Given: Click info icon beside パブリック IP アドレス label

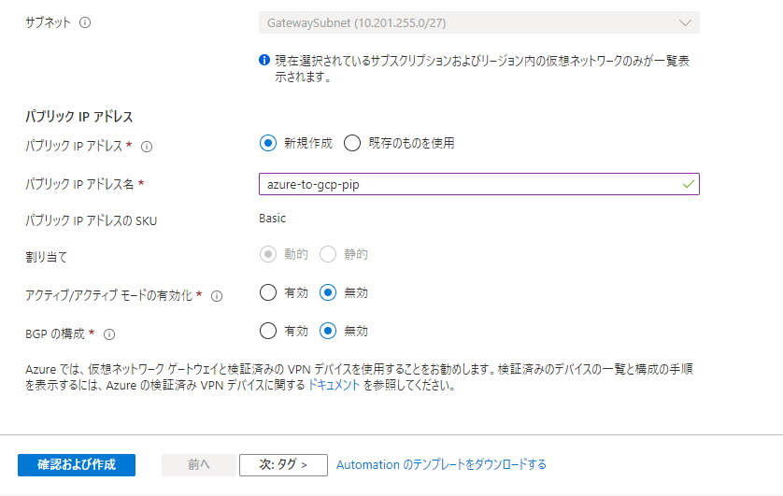Looking at the screenshot, I should point(147,147).
